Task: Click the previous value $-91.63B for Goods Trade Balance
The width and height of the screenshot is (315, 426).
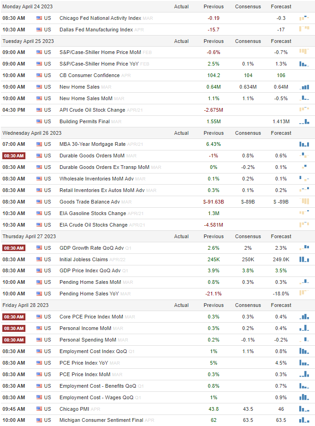Action: point(213,202)
